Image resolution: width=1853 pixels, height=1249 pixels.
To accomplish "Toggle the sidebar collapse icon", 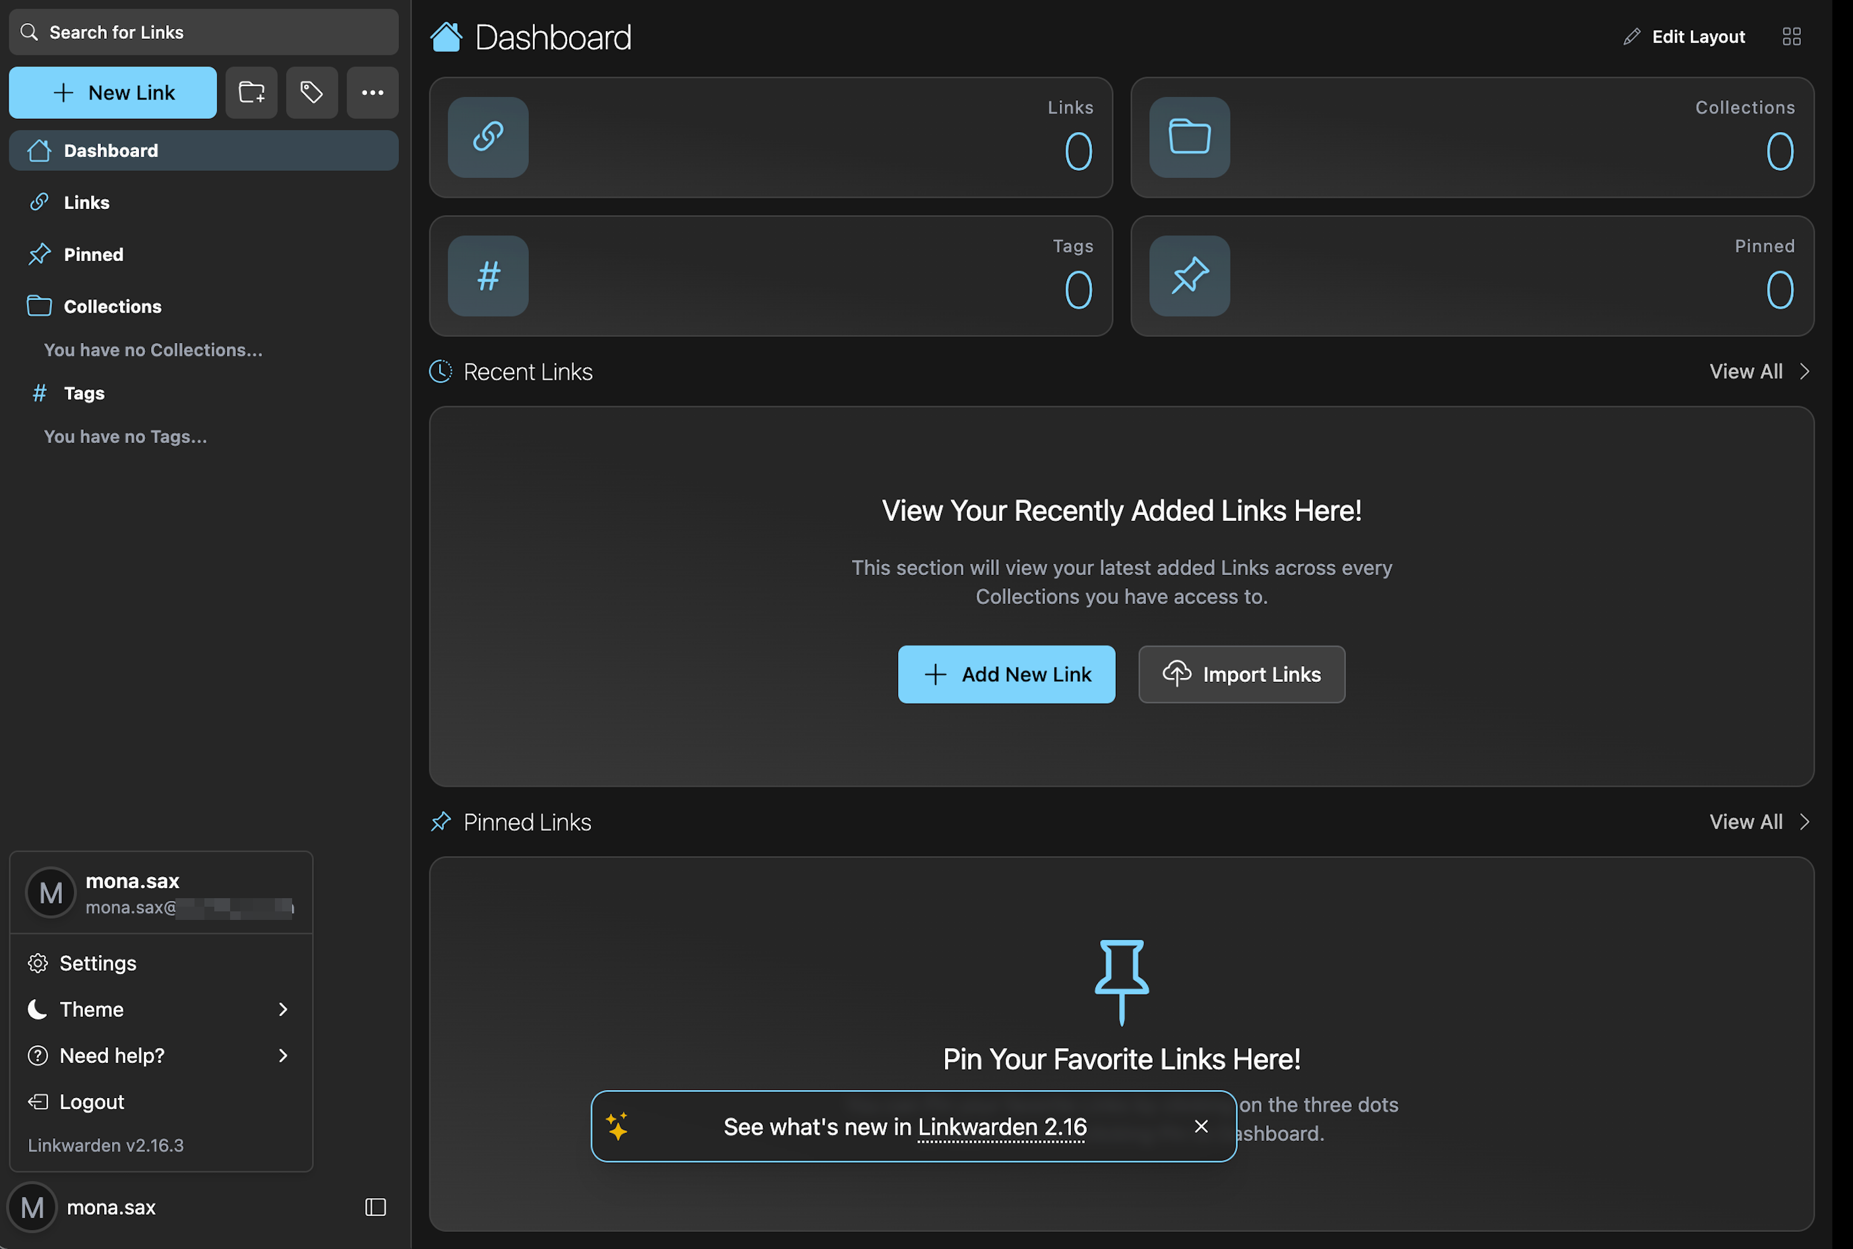I will click(x=375, y=1207).
